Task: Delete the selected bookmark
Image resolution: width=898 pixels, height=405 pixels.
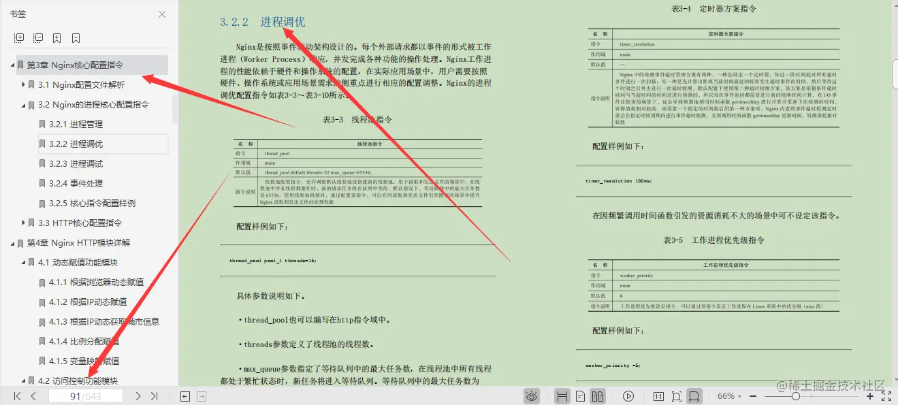Action: click(x=76, y=38)
